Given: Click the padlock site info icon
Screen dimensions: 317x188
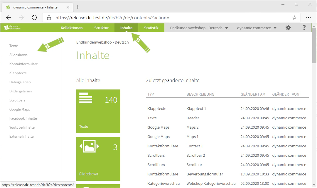Looking at the screenshot, I should click(49, 18).
